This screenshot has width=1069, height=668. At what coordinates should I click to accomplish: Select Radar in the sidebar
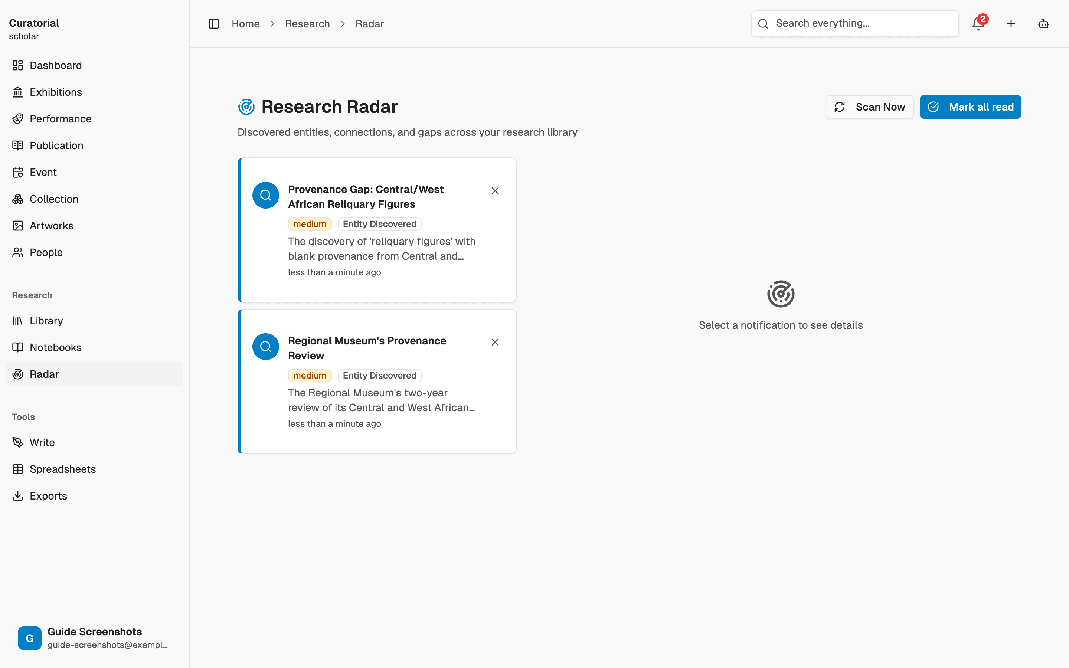pyautogui.click(x=95, y=374)
